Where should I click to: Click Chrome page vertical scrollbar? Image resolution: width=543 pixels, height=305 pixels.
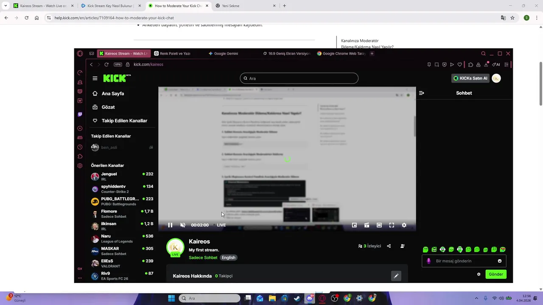(540, 83)
